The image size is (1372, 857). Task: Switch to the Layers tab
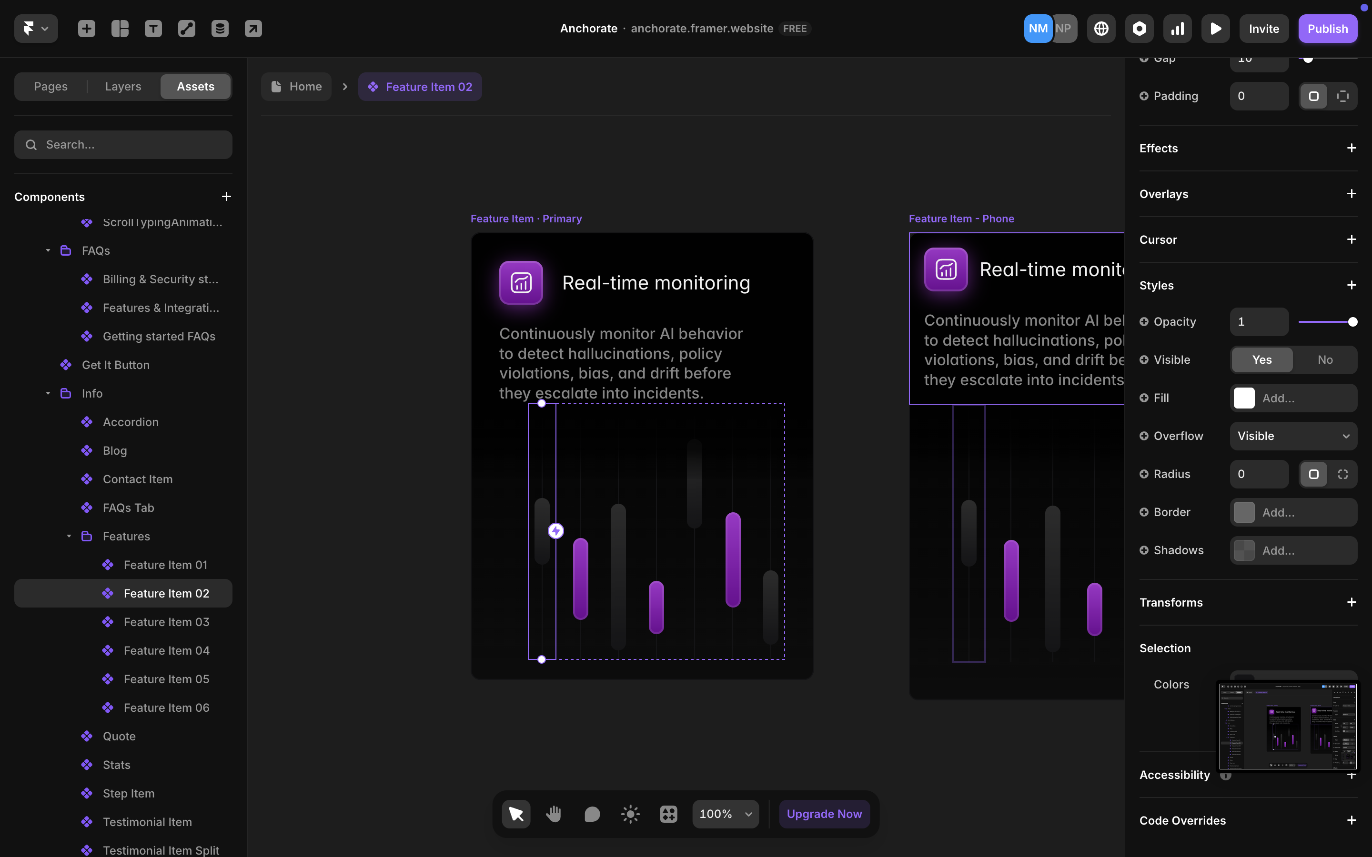[123, 87]
